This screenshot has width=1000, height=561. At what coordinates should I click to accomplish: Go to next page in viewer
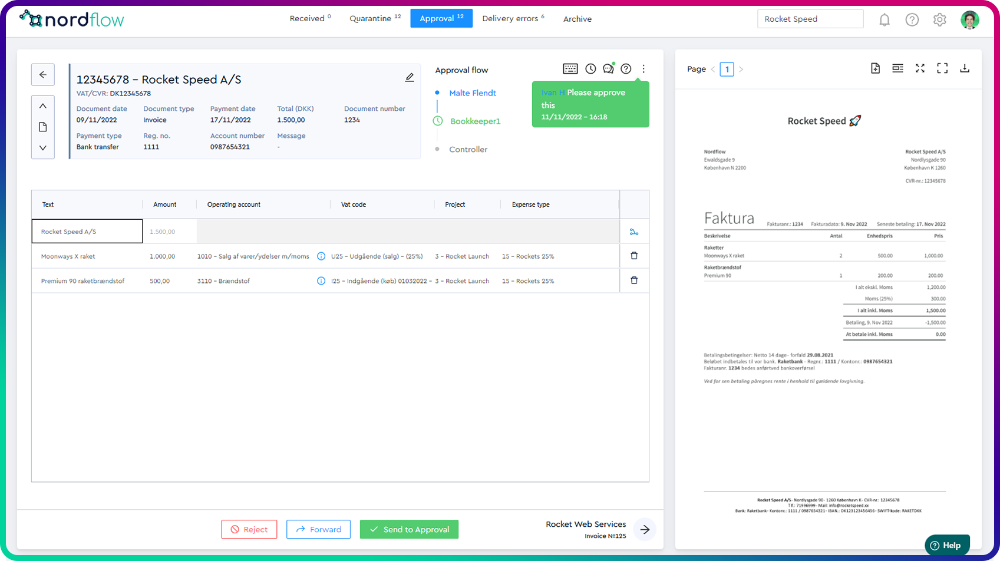[741, 70]
